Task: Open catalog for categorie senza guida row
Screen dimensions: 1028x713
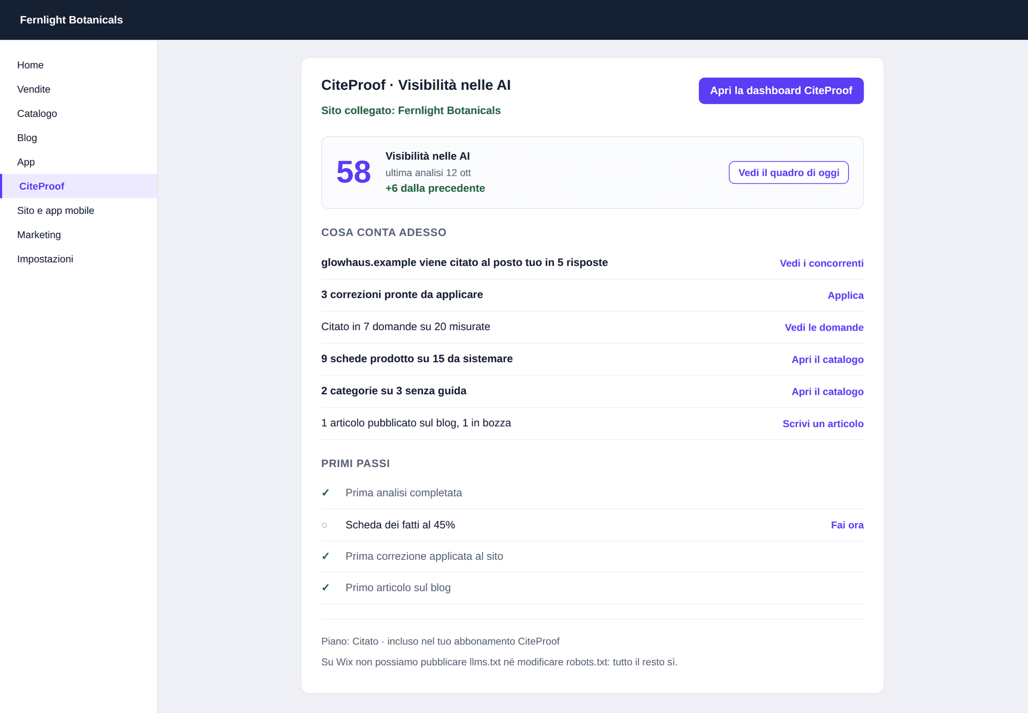Action: point(827,392)
